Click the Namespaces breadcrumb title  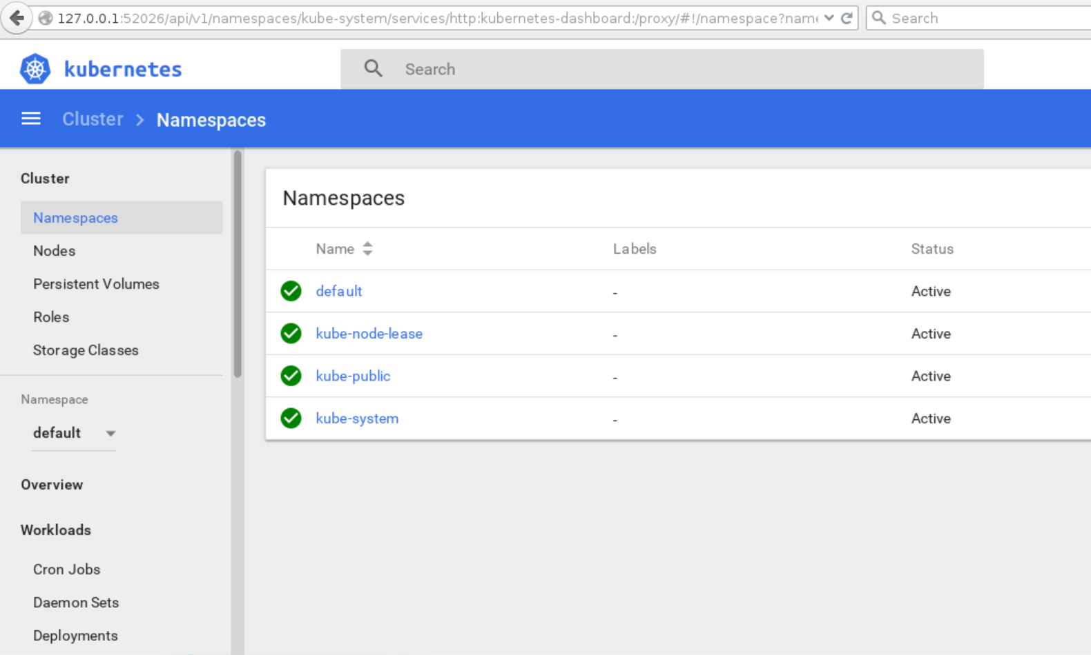coord(211,120)
